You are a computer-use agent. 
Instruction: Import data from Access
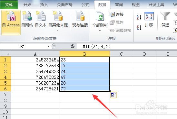point(11,23)
